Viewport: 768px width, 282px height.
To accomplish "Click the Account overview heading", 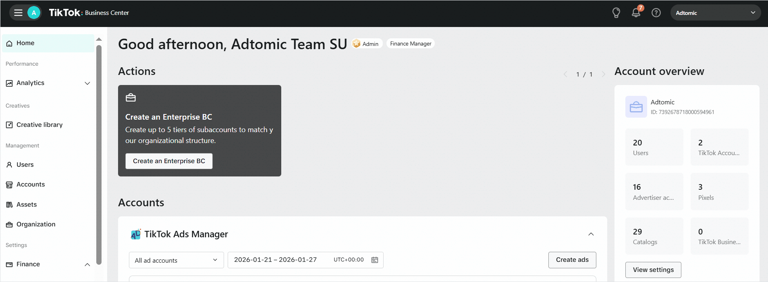I will pos(659,71).
